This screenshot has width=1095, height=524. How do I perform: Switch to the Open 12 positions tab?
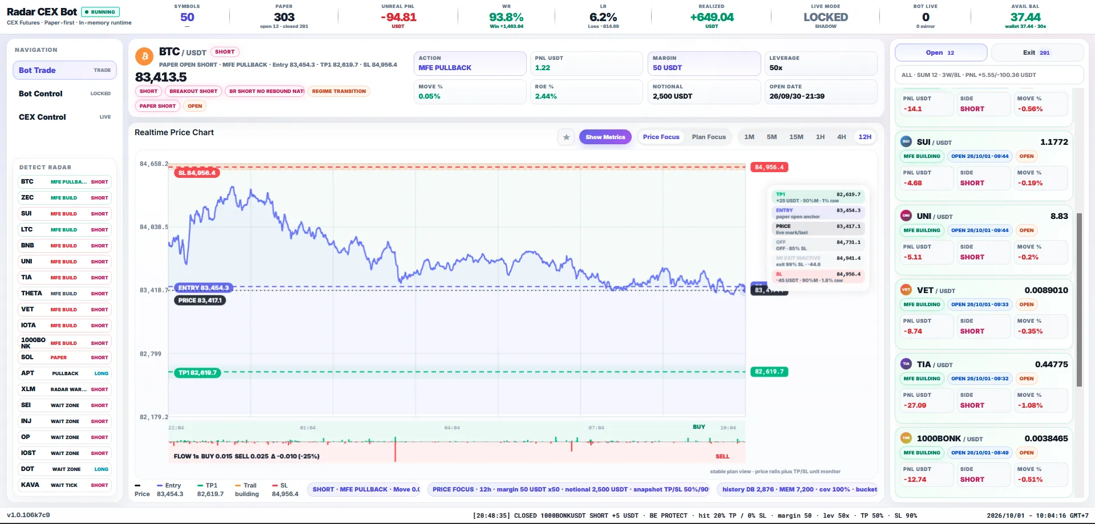click(941, 52)
